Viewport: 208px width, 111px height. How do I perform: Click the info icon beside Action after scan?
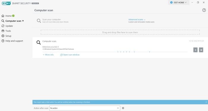point(123,108)
